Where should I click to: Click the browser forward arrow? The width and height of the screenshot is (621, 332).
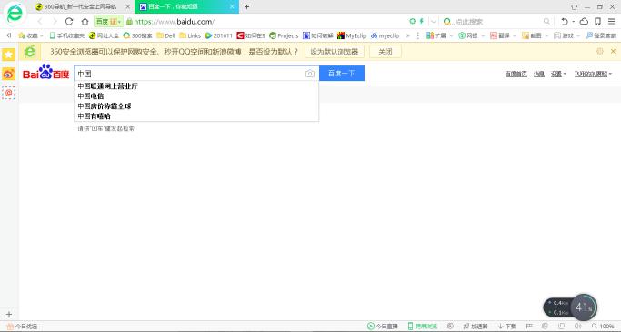55,22
